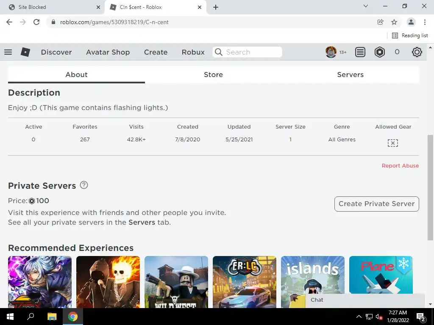Click the Roblox logo home icon
This screenshot has width=434, height=325.
pyautogui.click(x=25, y=52)
